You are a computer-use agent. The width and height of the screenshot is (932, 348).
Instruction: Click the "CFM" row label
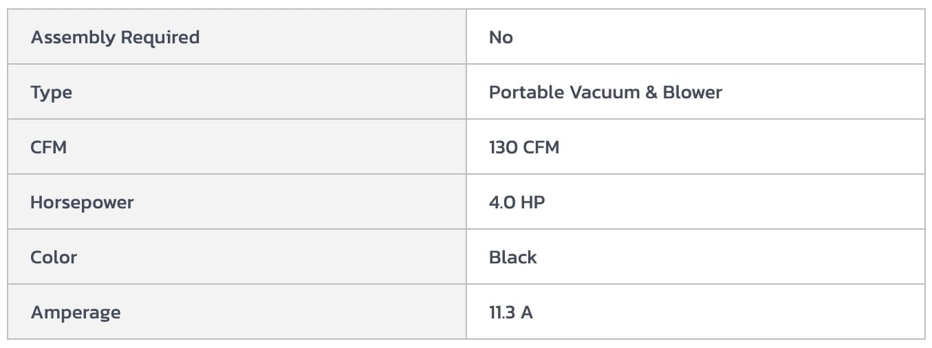point(48,147)
